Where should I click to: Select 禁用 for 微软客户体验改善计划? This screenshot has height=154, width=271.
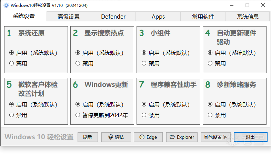click(x=18, y=115)
